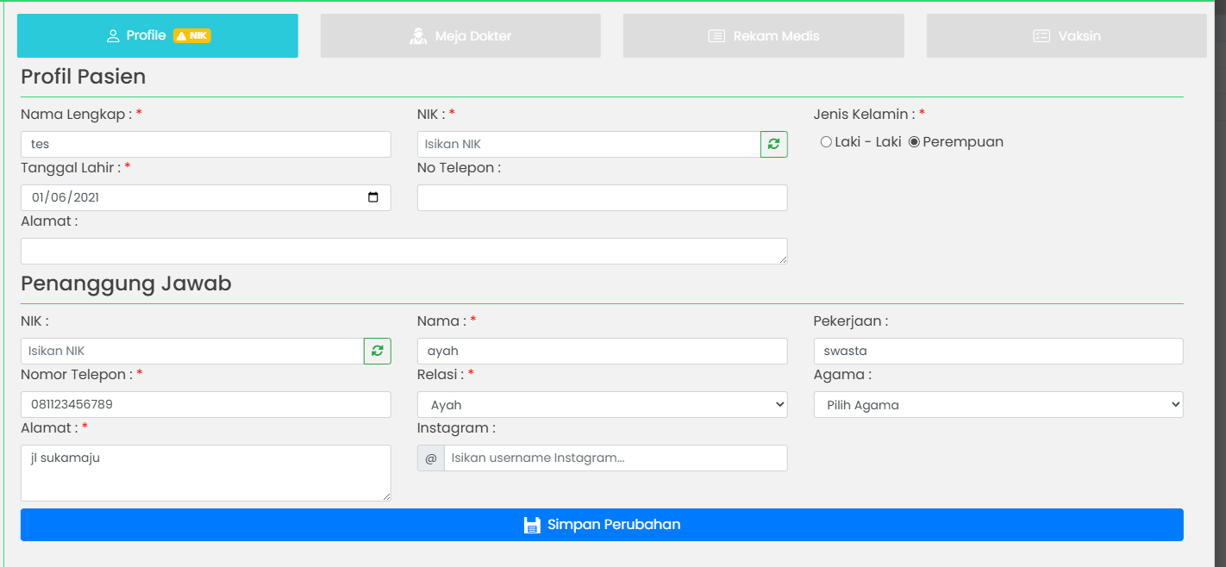Click the Instagram username input field
This screenshot has height=567, width=1226.
[615, 458]
